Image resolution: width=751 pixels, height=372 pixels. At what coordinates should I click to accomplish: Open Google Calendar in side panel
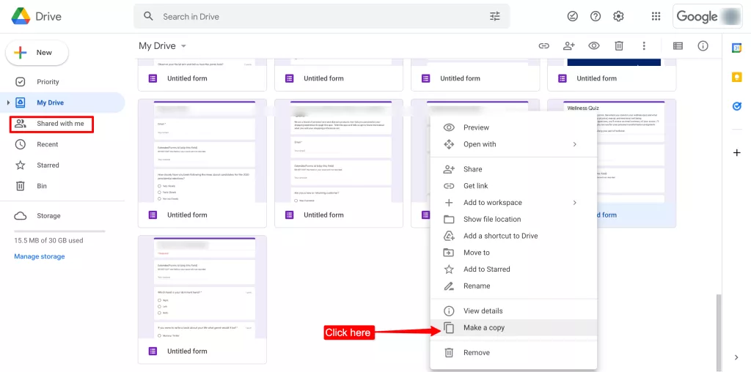(736, 48)
